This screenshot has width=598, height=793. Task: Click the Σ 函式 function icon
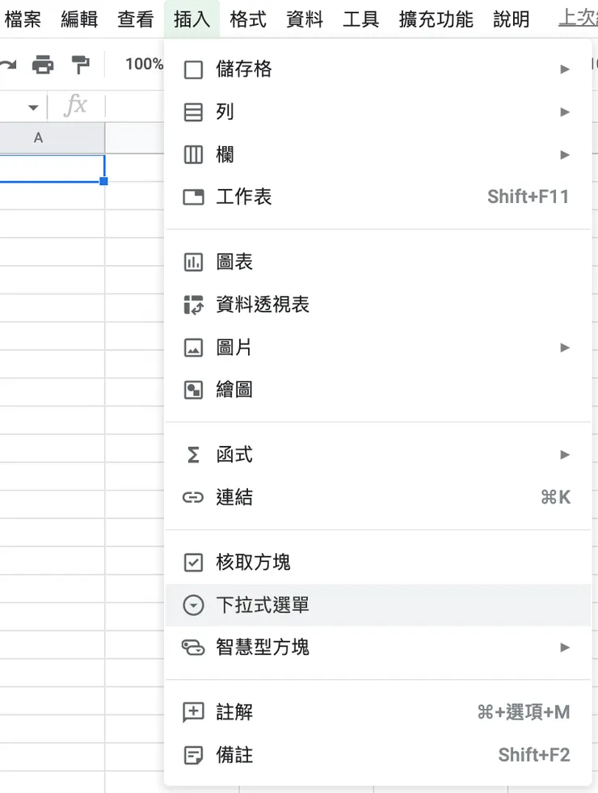coord(193,454)
